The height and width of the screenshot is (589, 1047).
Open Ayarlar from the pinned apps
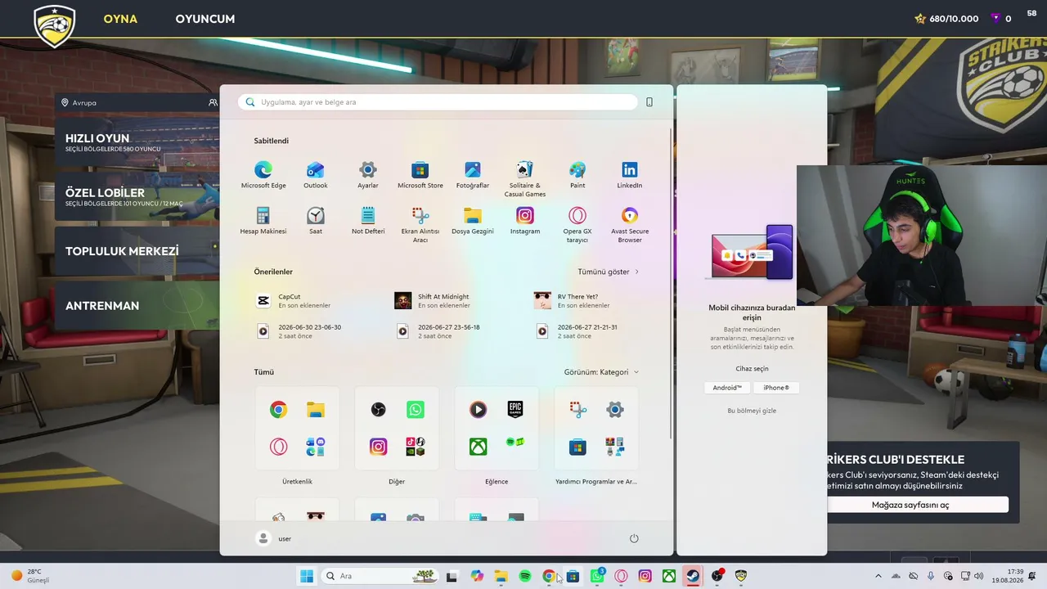(368, 174)
